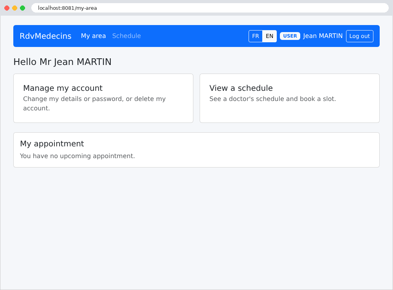Click the USER role badge
The width and height of the screenshot is (393, 290).
pyautogui.click(x=290, y=36)
